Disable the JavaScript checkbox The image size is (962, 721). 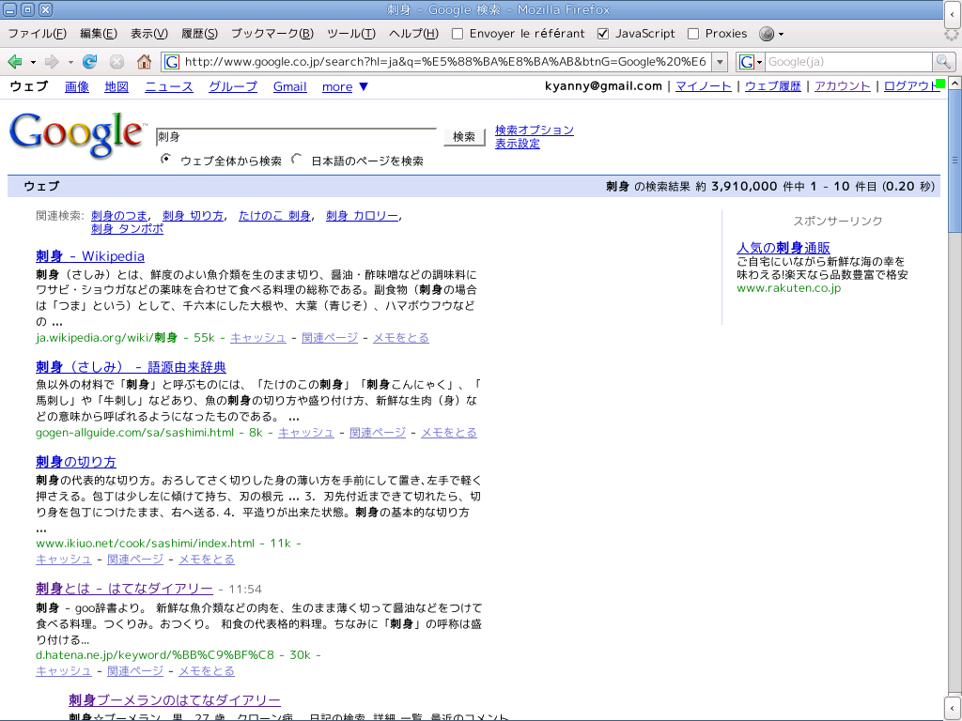click(602, 34)
